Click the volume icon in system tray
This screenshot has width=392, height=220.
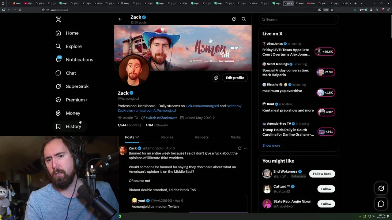(373, 216)
